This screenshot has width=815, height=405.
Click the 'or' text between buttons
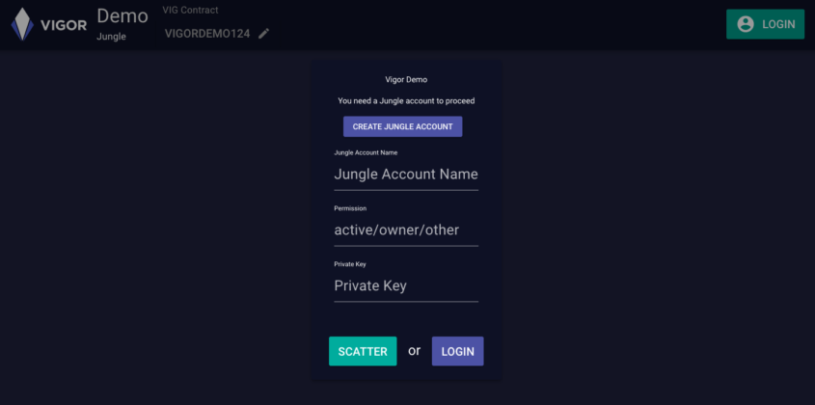point(415,351)
